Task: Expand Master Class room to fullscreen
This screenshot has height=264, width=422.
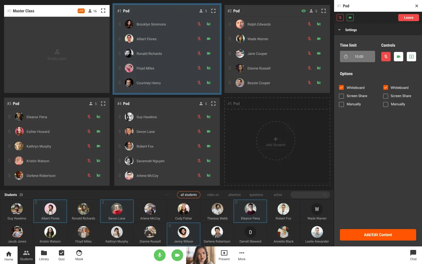Action: [103, 11]
